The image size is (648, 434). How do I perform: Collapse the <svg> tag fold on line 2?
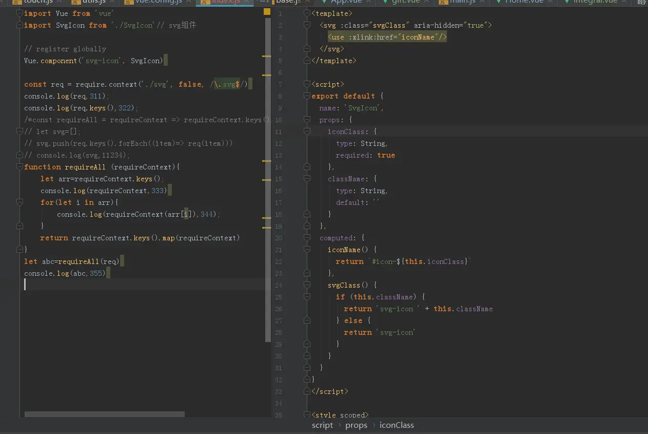point(307,25)
